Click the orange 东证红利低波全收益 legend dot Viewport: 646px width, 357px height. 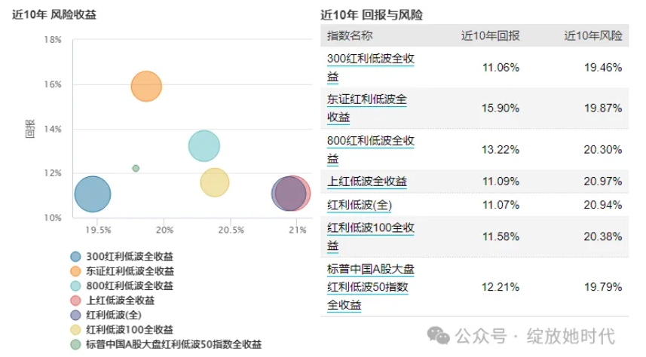tap(75, 271)
